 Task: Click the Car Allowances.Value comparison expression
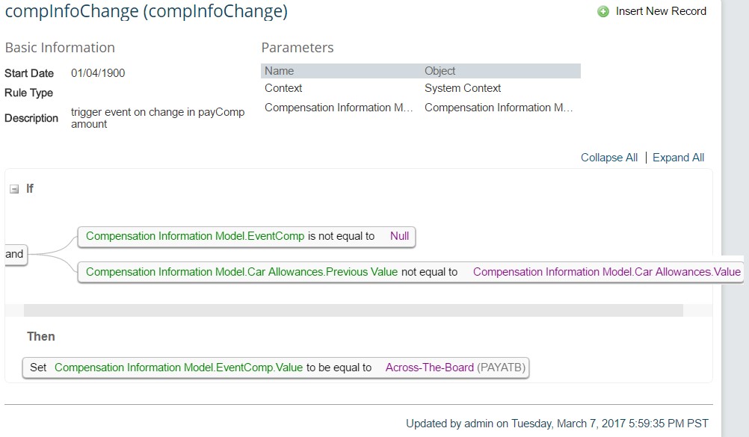pyautogui.click(x=607, y=272)
